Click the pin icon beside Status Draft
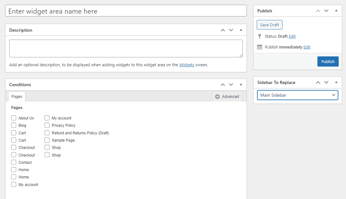The height and width of the screenshot is (199, 346). [260, 36]
